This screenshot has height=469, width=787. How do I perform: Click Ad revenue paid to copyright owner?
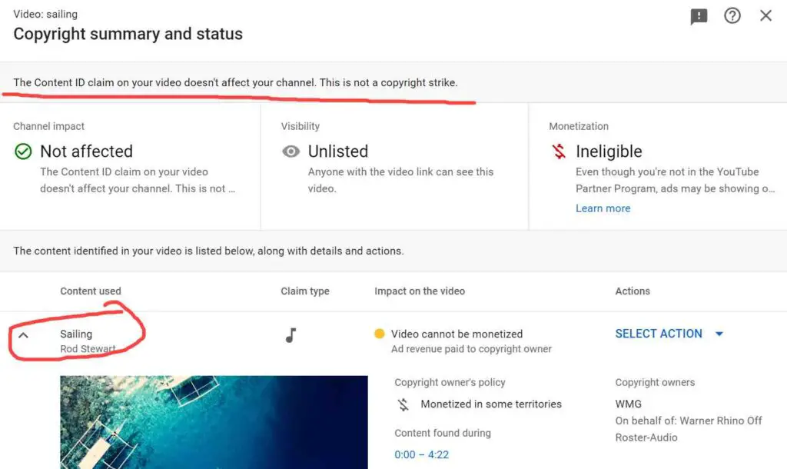(471, 349)
